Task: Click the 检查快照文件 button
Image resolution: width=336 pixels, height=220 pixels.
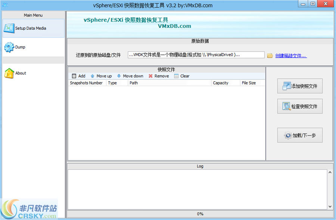Action: (x=300, y=106)
